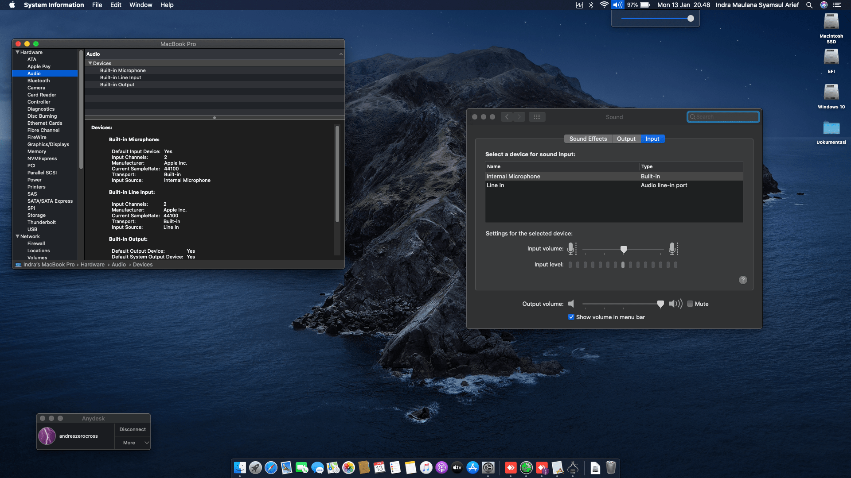Select Bluetooth in the Hardware list
The height and width of the screenshot is (478, 851).
click(x=39, y=81)
